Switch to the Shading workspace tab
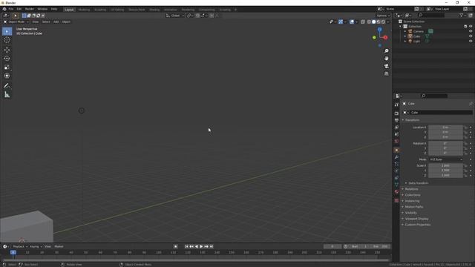Viewport: 475px width, 267px height. coord(154,10)
